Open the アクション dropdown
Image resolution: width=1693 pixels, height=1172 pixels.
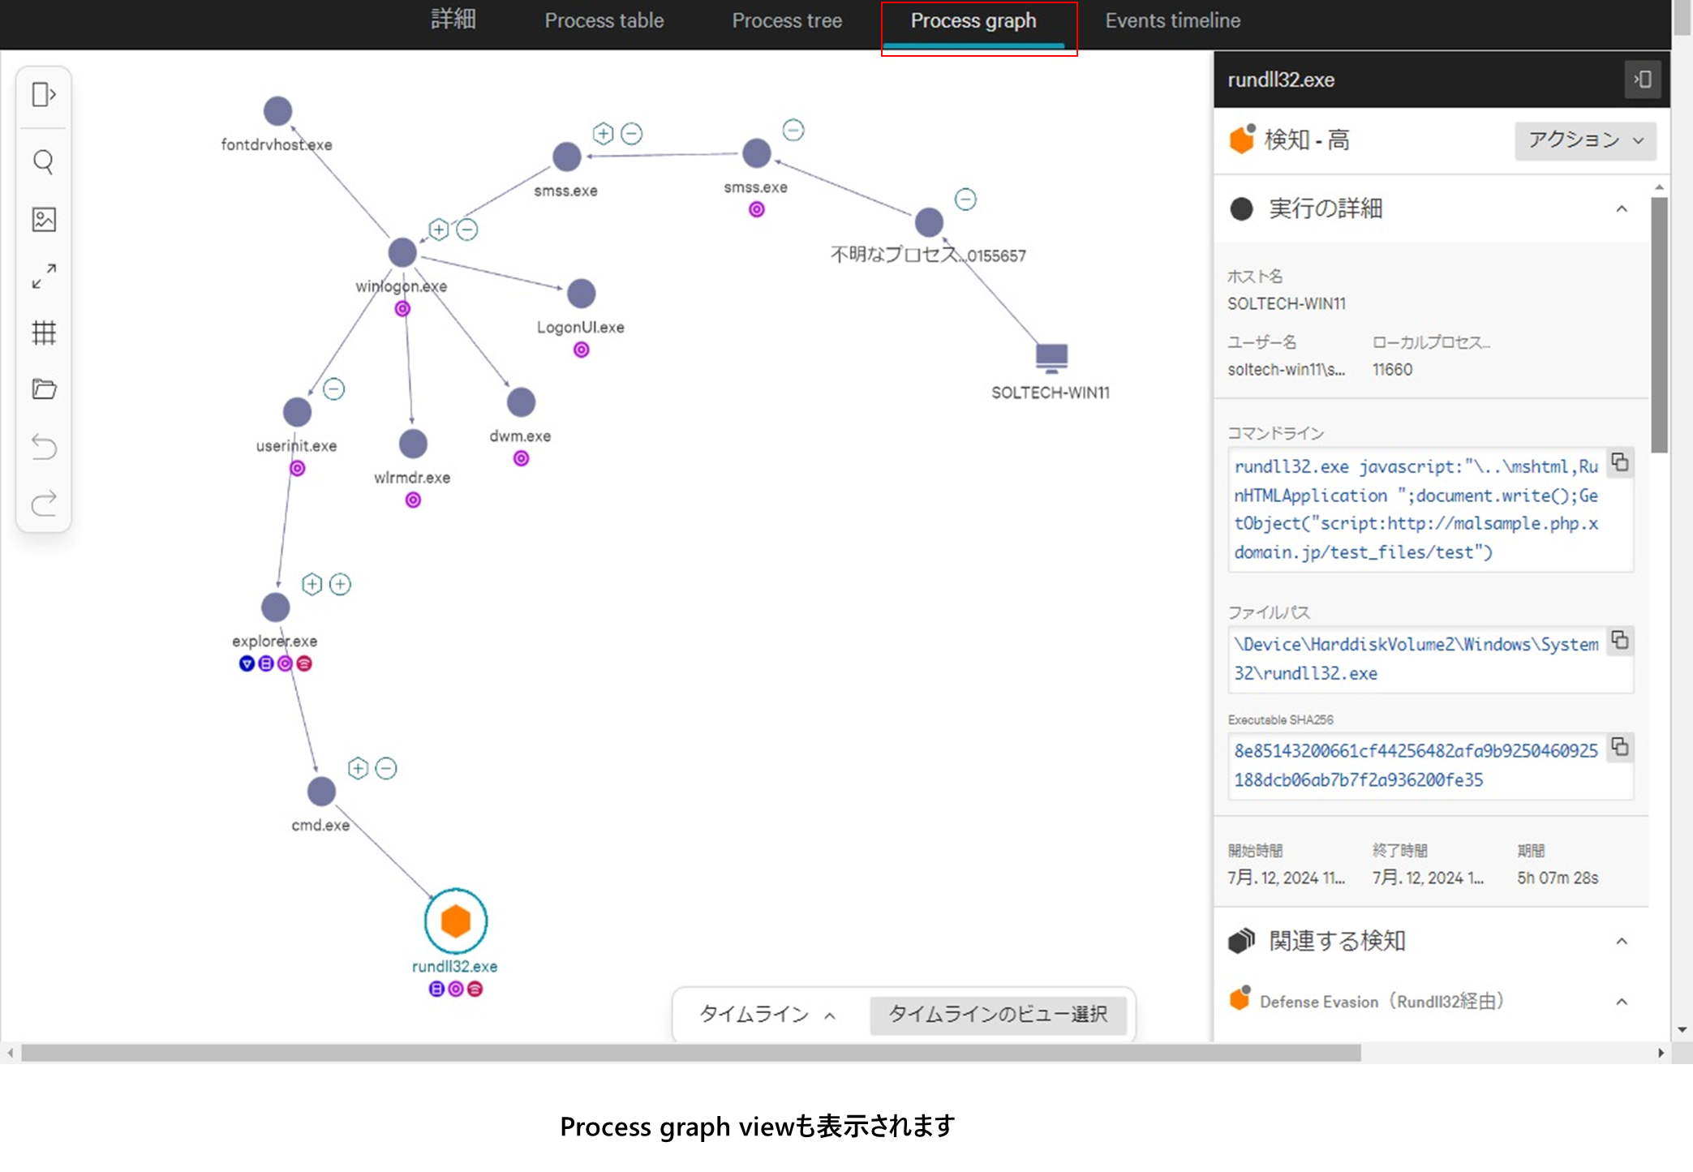[1584, 140]
